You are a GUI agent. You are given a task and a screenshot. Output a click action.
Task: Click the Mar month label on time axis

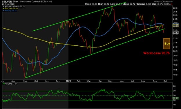pyautogui.click(x=89, y=81)
